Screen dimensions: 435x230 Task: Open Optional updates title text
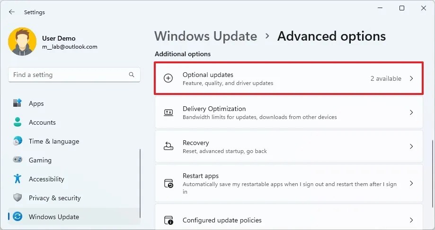click(208, 75)
